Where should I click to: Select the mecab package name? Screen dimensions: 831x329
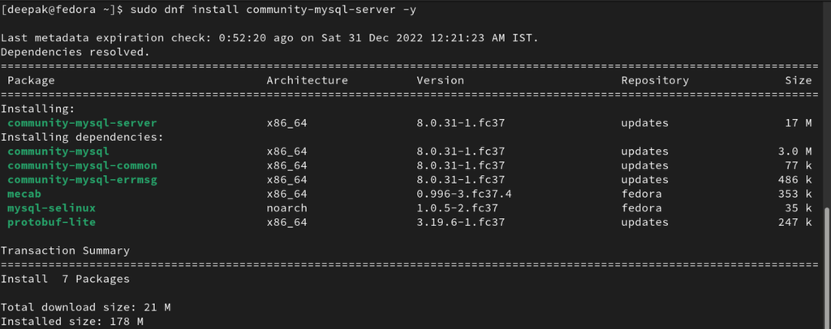point(24,194)
